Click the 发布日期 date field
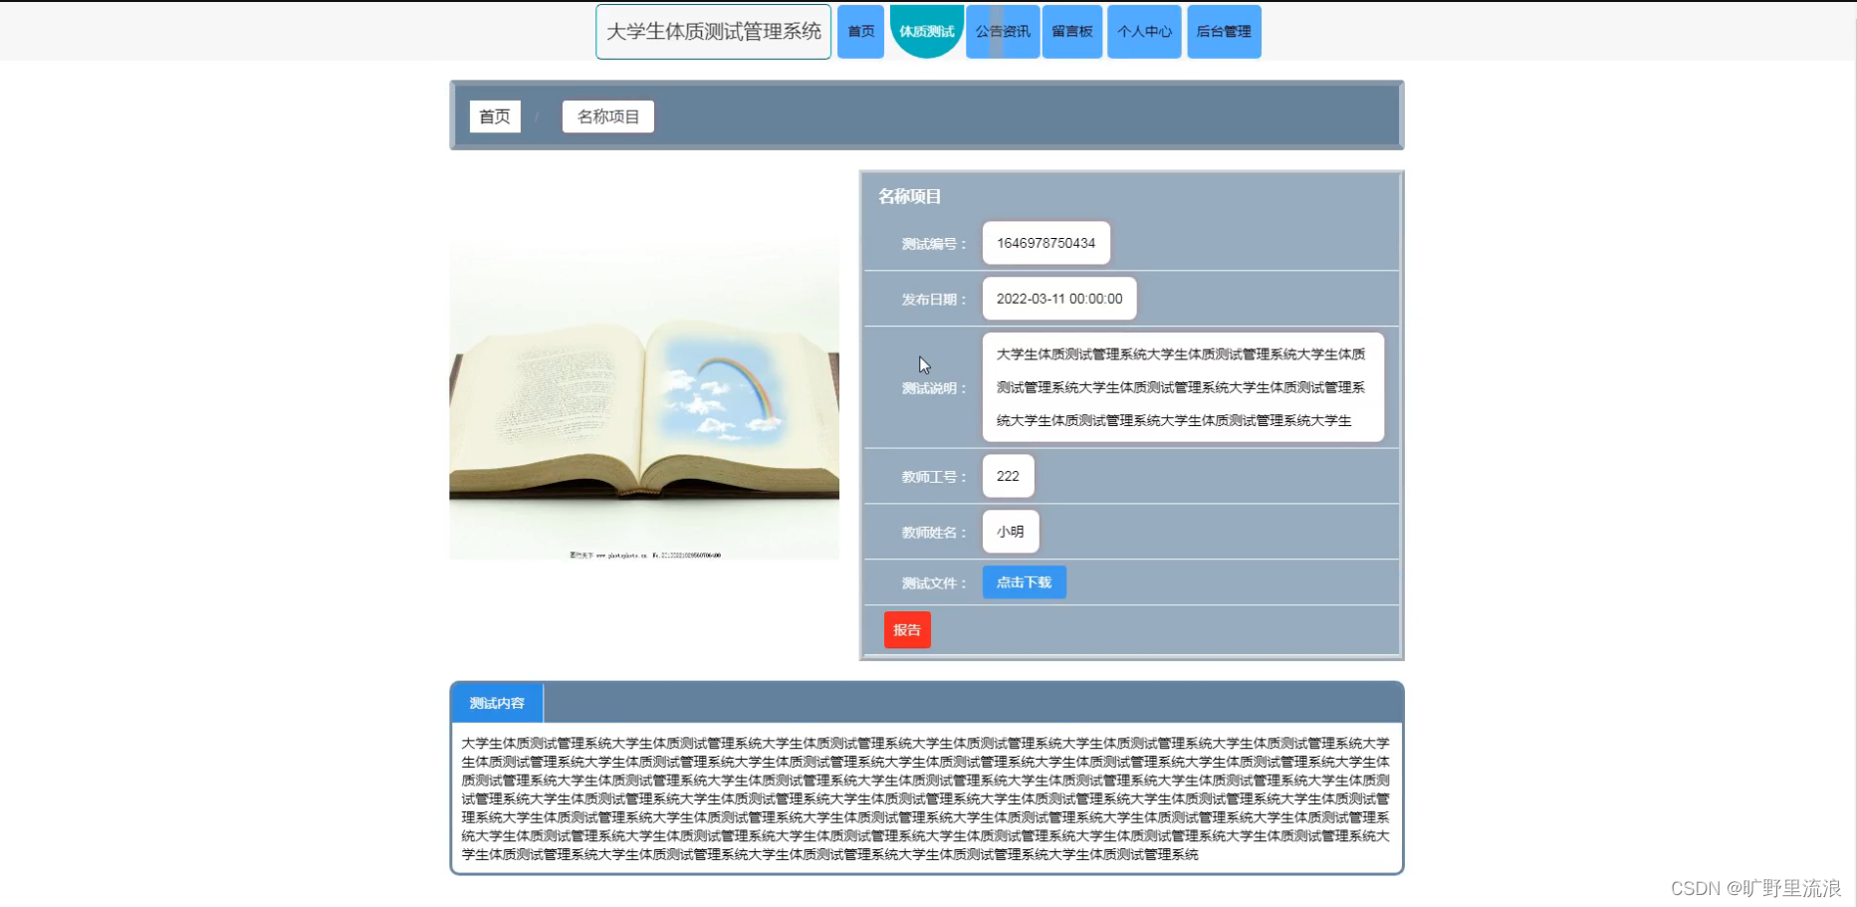Screen dimensions: 1857x907 (1058, 298)
